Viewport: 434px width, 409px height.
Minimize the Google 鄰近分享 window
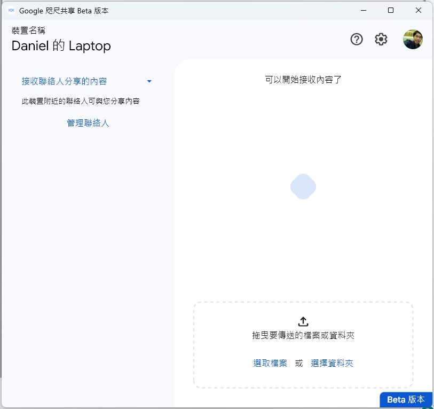pos(364,11)
